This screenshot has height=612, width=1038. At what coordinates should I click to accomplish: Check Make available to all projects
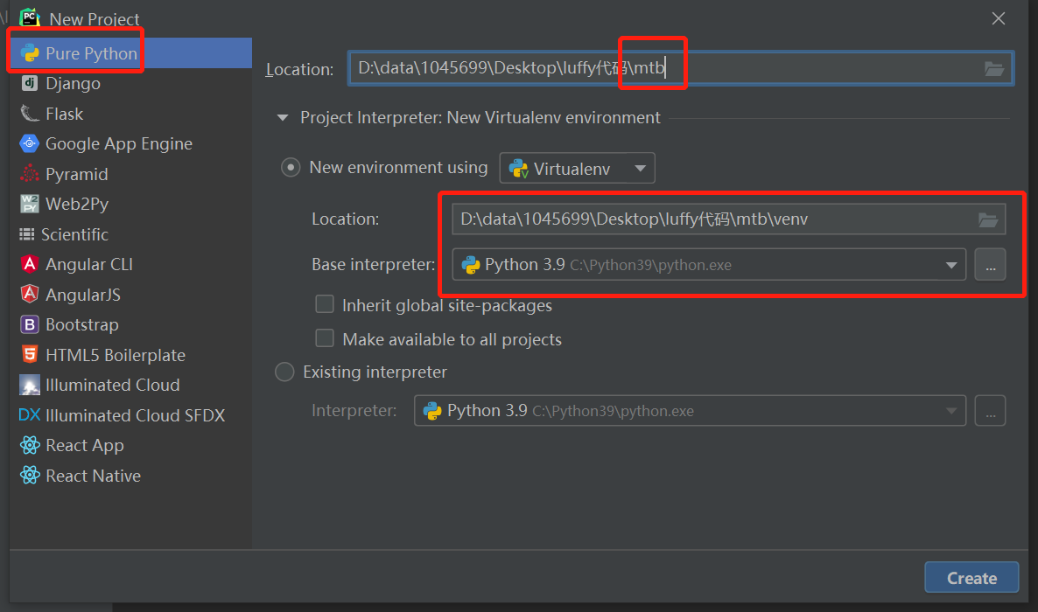click(x=325, y=338)
